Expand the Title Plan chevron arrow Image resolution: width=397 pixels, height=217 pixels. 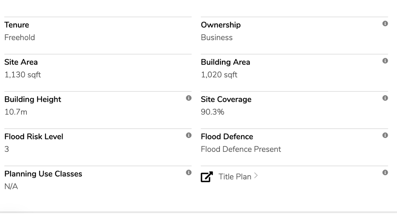pyautogui.click(x=256, y=176)
